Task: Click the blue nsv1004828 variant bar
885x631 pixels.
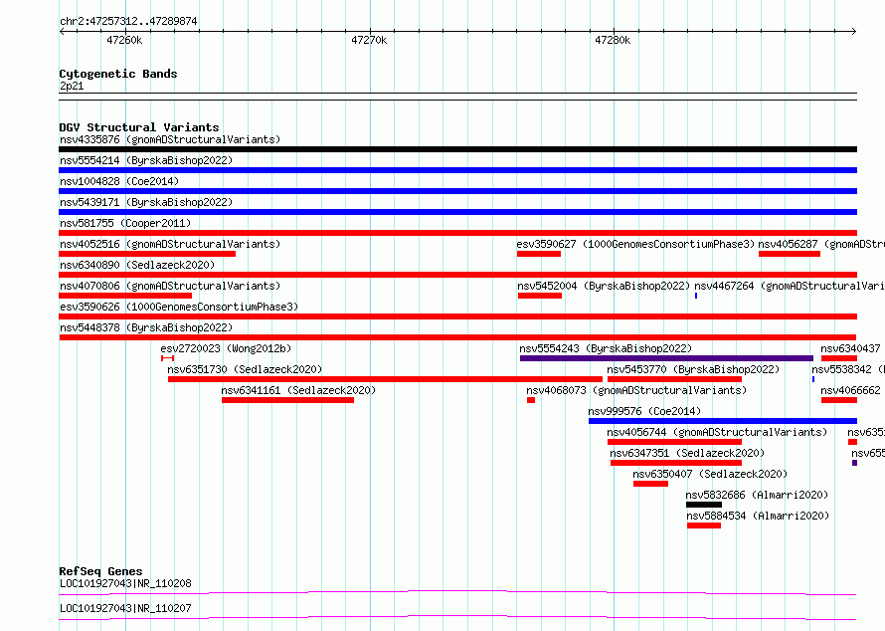Action: (x=457, y=191)
